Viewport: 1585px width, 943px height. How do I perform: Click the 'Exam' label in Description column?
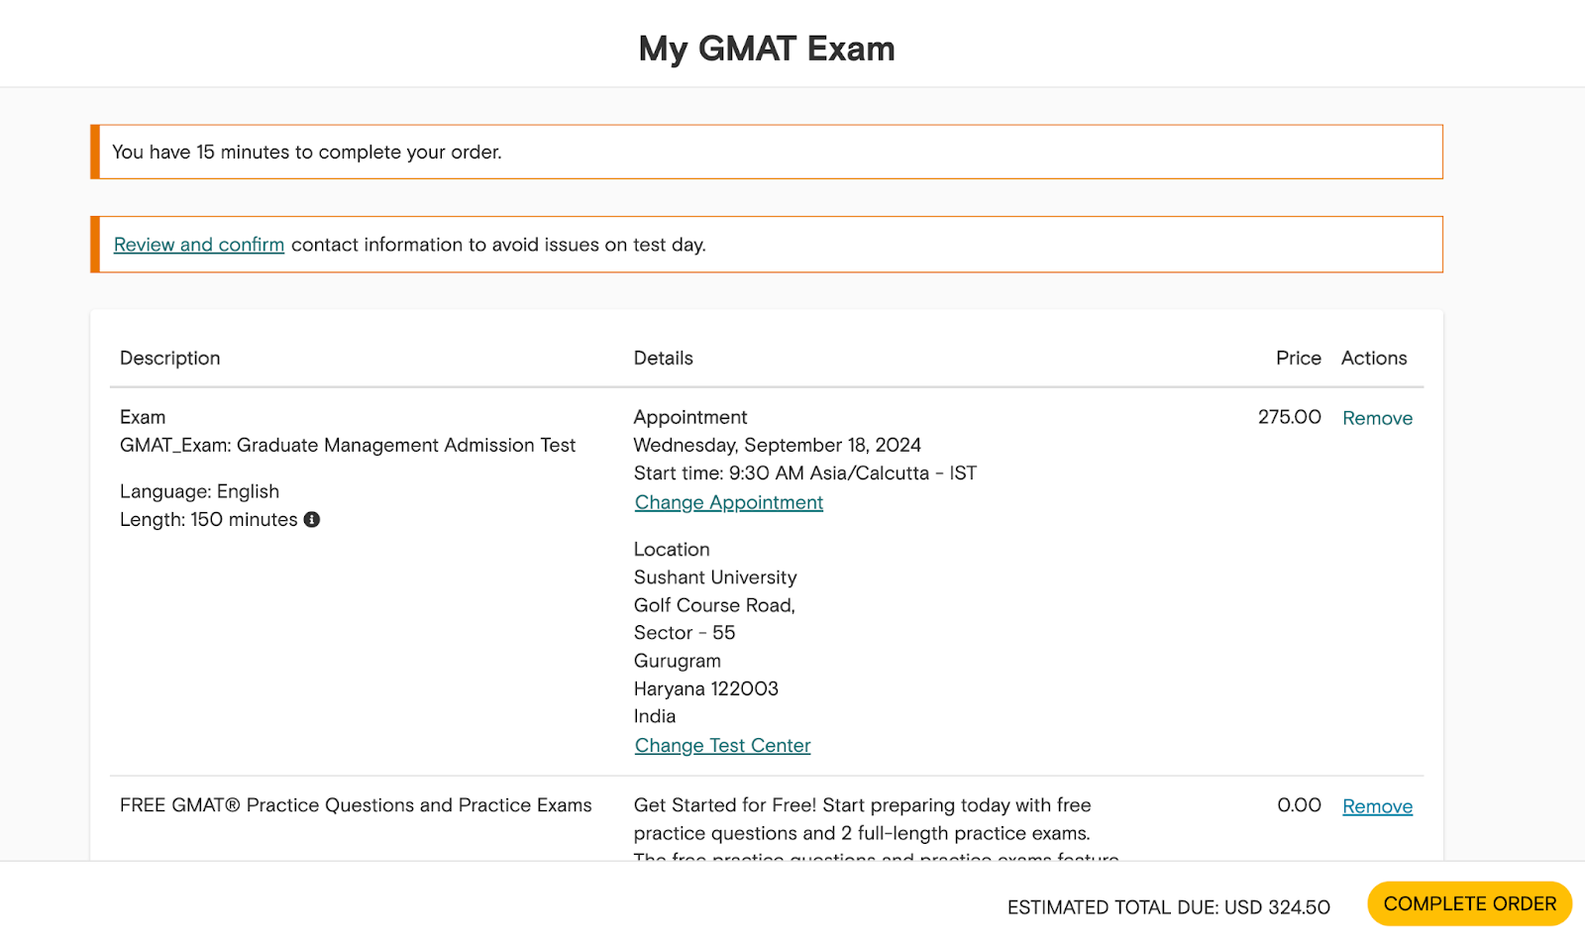143,418
